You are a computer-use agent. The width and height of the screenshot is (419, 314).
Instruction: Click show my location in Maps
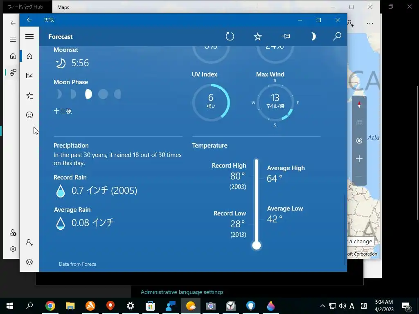coord(359,141)
